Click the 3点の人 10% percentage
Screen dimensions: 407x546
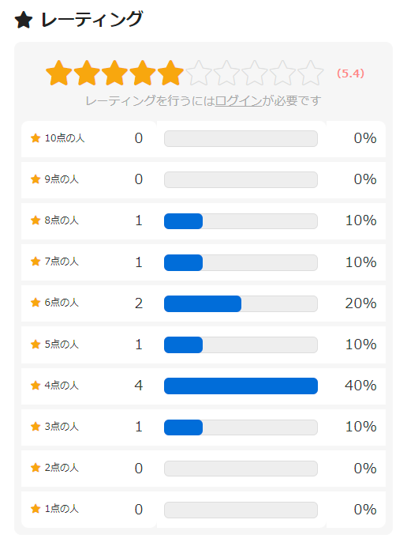coord(360,427)
